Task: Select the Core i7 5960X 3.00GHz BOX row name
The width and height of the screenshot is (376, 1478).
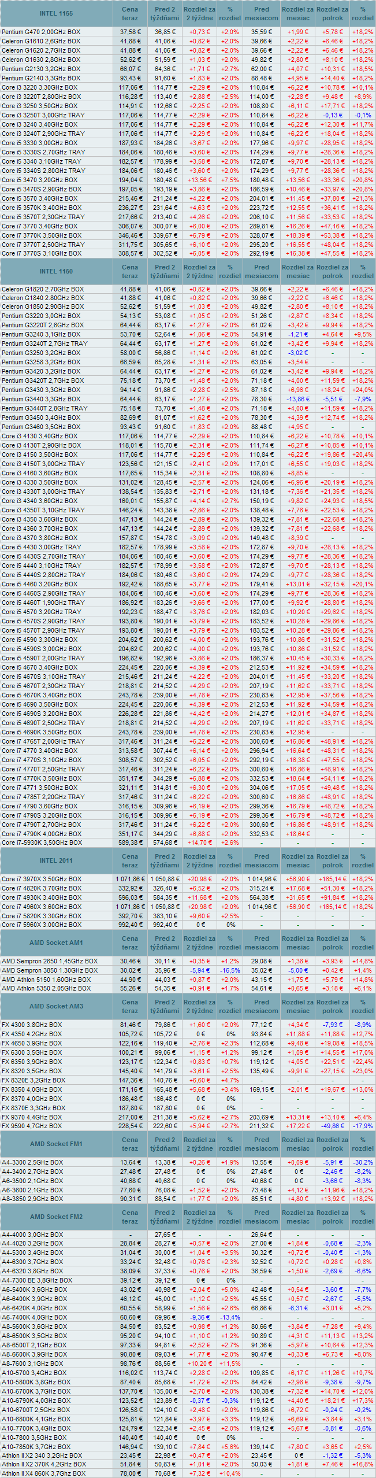Action: click(x=42, y=925)
